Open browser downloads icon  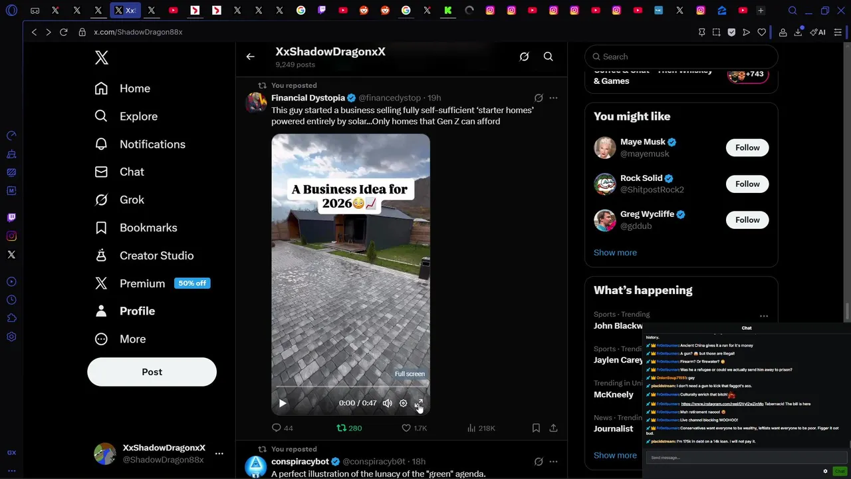point(798,32)
